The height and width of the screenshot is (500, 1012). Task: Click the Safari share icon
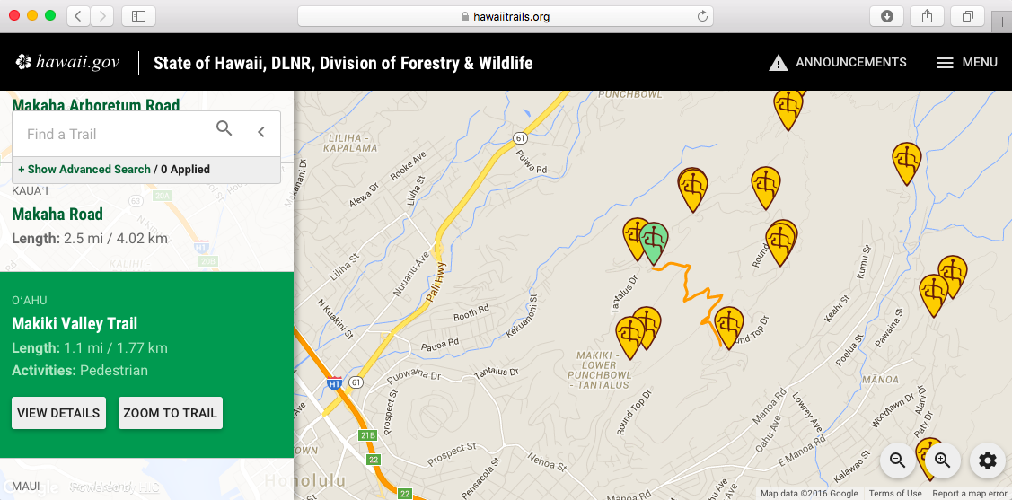(x=927, y=16)
